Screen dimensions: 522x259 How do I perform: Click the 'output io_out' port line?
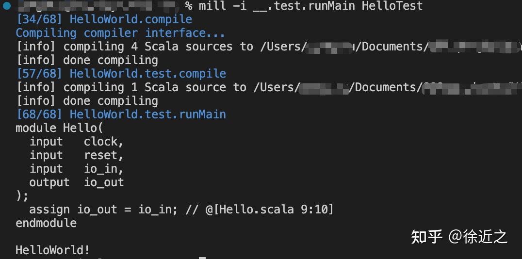tap(77, 182)
